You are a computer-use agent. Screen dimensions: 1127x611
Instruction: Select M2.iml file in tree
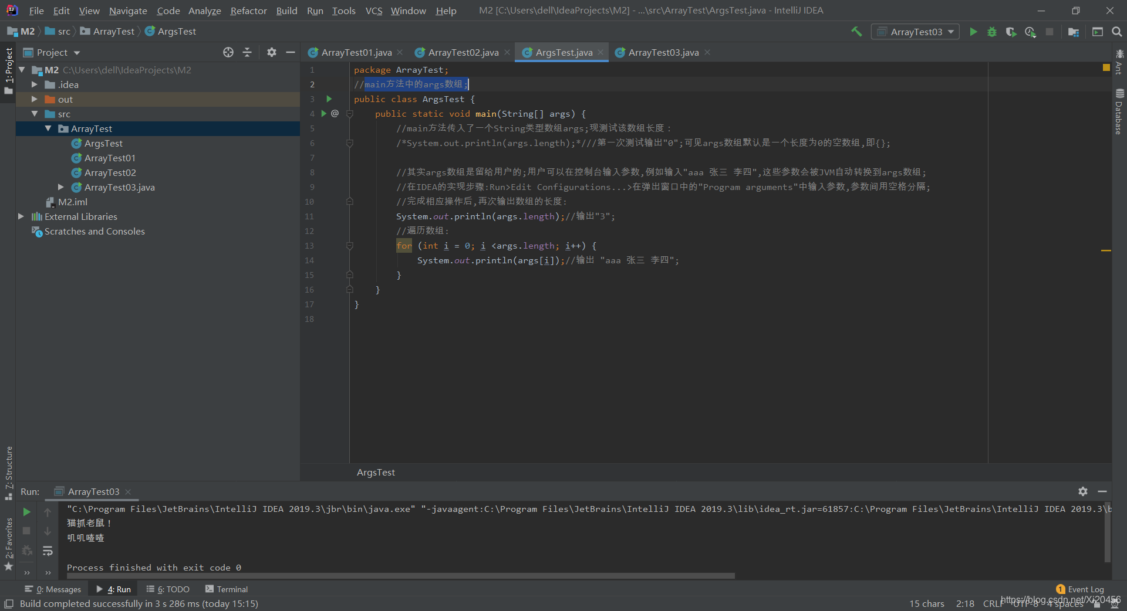click(72, 202)
